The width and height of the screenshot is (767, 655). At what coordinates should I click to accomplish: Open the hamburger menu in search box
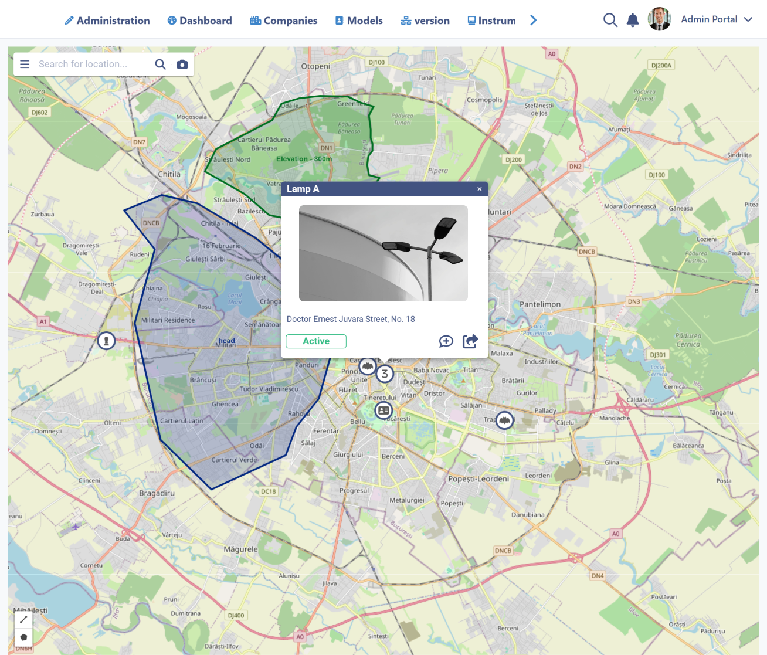[25, 65]
